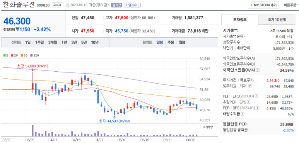Click the orange 60-day moving average legend swatch
The width and height of the screenshot is (299, 143).
pos(22,56)
